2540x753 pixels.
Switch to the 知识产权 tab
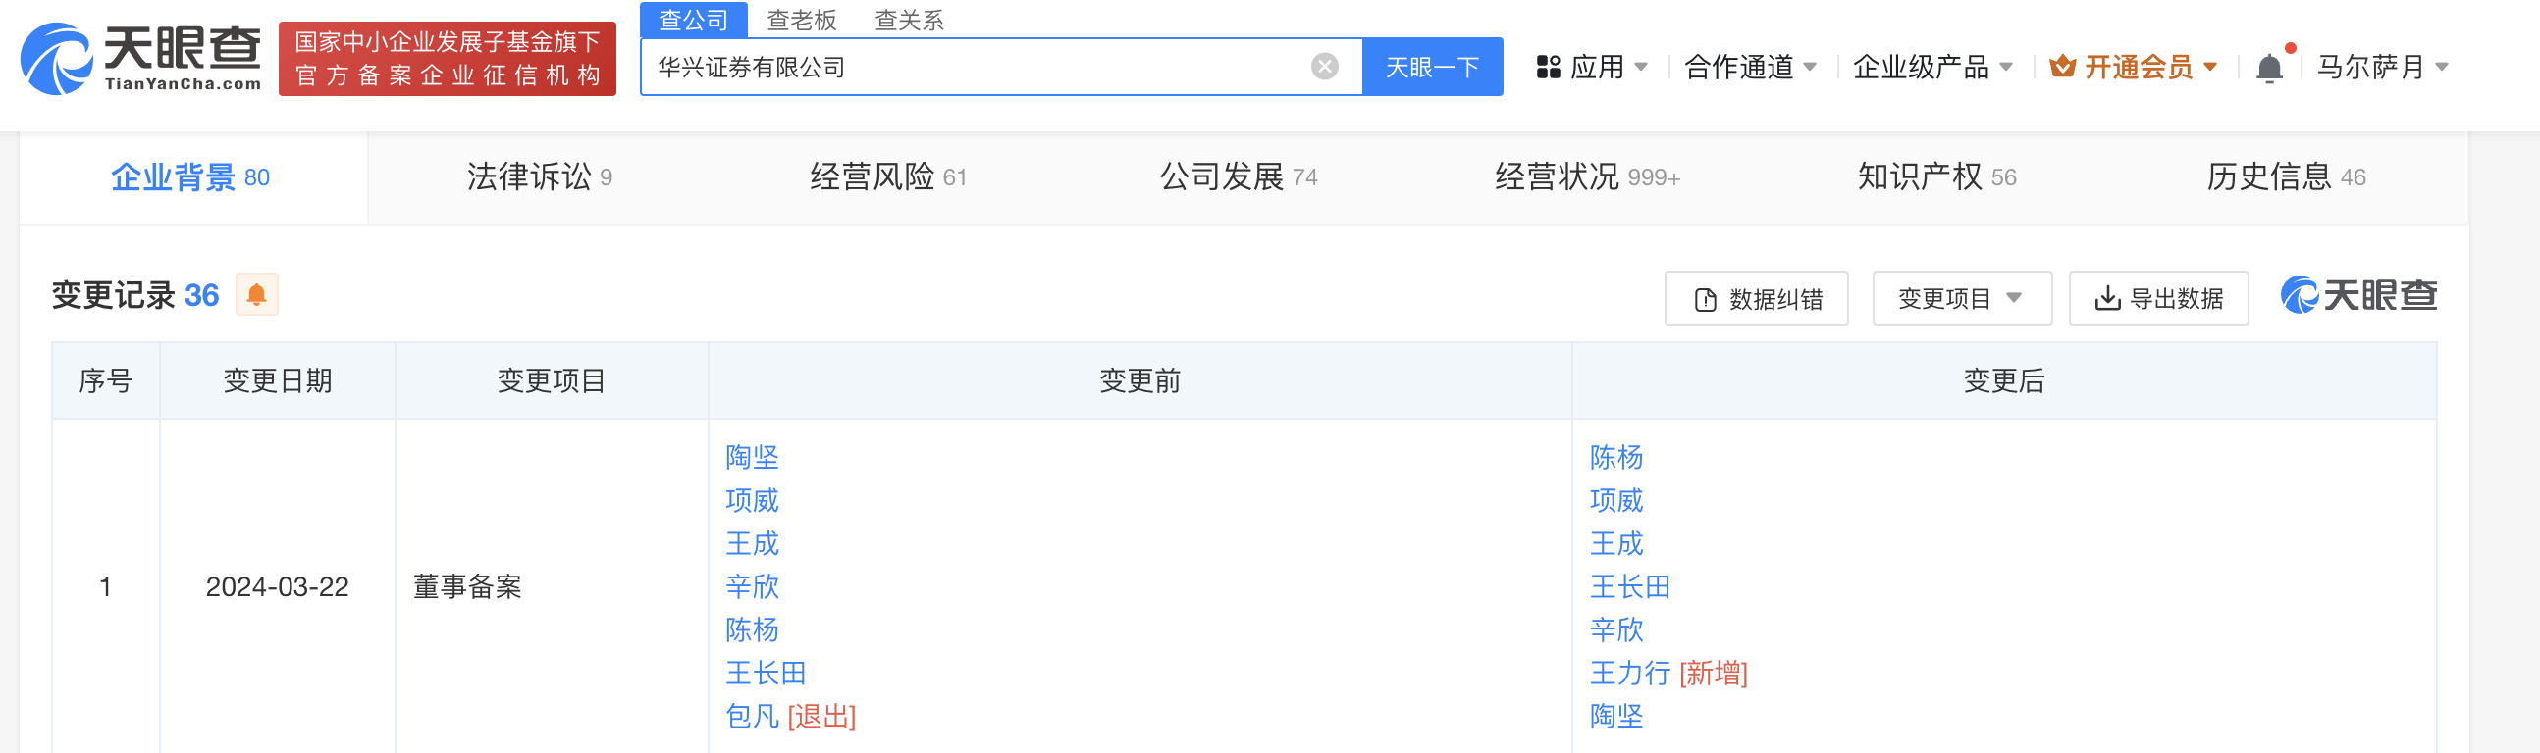tap(1936, 177)
